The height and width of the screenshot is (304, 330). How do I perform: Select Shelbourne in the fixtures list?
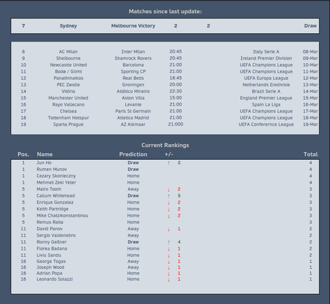click(x=68, y=58)
